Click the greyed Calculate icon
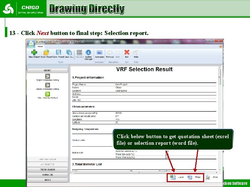The width and height of the screenshot is (250, 187). coord(80,52)
